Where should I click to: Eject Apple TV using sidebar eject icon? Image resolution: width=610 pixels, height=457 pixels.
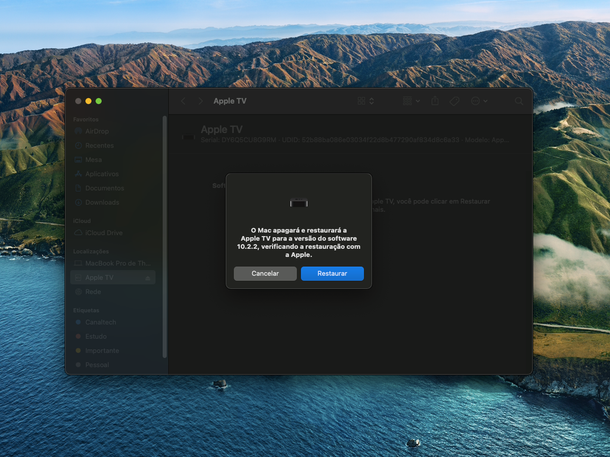[148, 278]
